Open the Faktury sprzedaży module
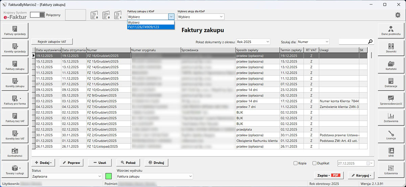406x187 pixels. point(15,30)
